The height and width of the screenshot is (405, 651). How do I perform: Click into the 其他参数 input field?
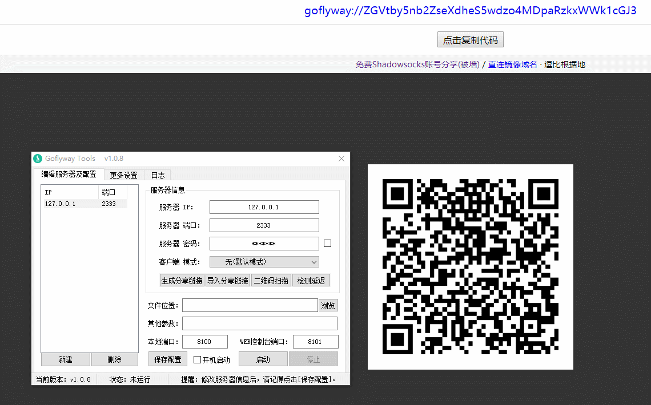259,323
